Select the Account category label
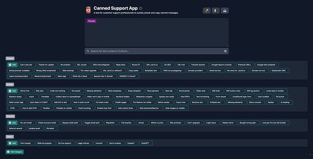 [10, 116]
